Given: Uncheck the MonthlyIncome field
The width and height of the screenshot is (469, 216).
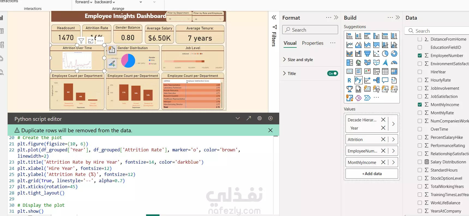Looking at the screenshot, I should point(420,105).
